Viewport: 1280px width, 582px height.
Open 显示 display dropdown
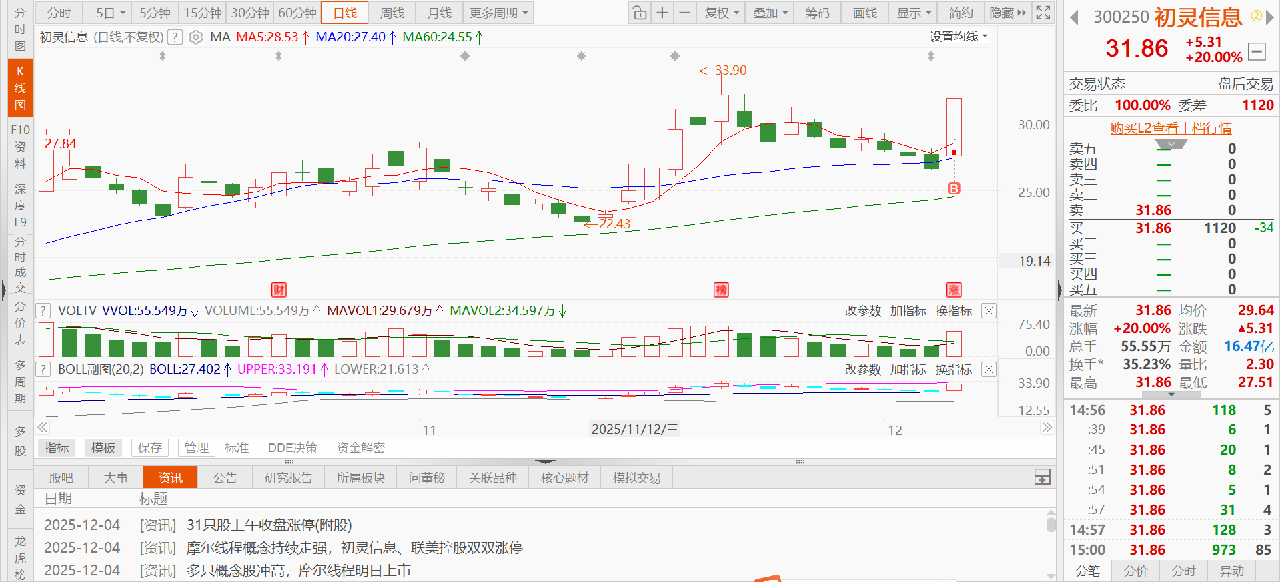click(914, 13)
